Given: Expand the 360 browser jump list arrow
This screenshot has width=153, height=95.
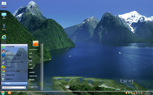Looking at the screenshot, I should click(x=25, y=47).
